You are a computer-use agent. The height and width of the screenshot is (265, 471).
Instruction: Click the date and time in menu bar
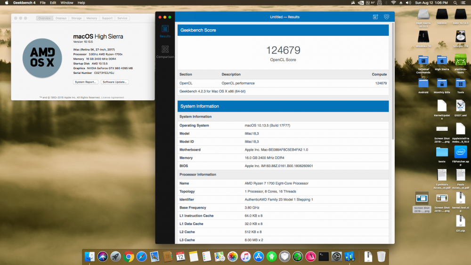[431, 3]
